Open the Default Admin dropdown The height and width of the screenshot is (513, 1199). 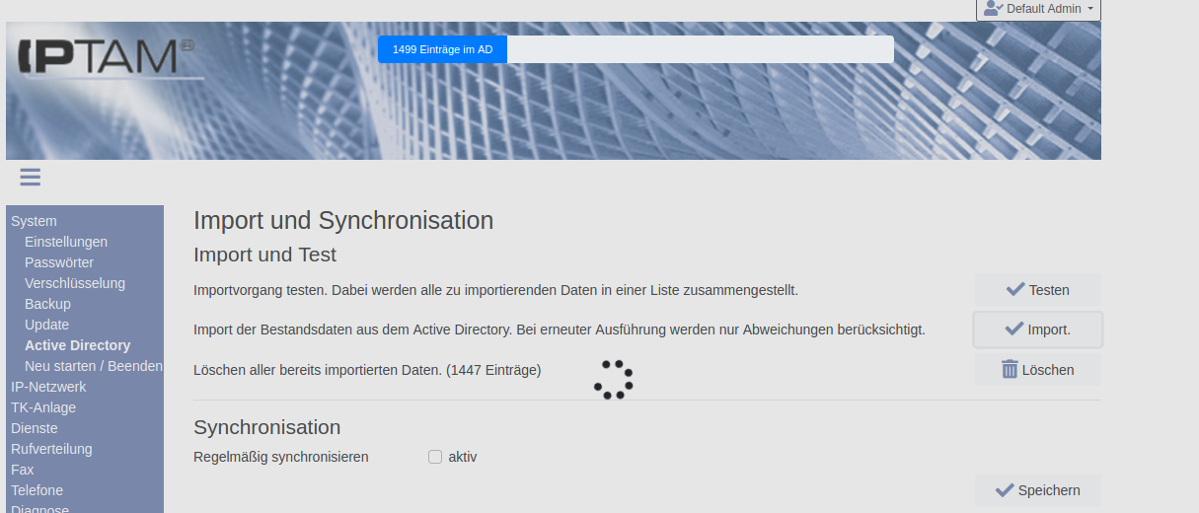(x=1039, y=9)
